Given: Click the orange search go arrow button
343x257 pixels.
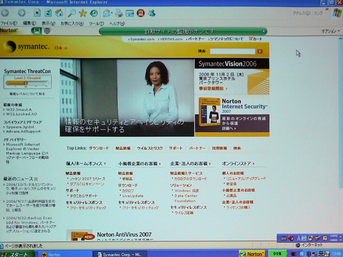Looking at the screenshot, I should (x=260, y=51).
